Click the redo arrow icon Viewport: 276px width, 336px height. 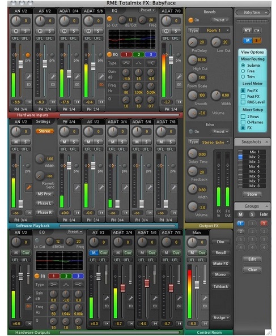(257, 30)
